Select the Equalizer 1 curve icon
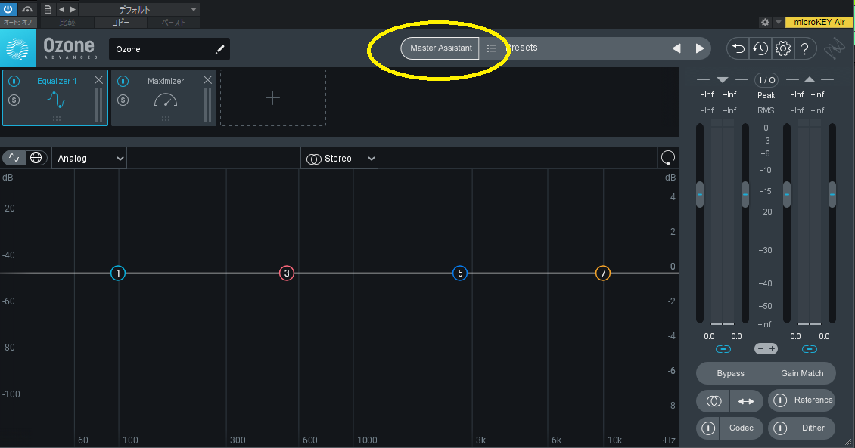This screenshot has height=448, width=855. pos(57,100)
